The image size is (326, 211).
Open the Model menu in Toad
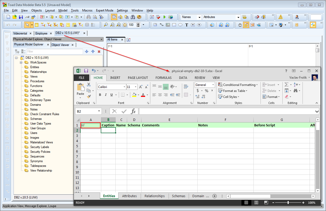tap(63, 10)
